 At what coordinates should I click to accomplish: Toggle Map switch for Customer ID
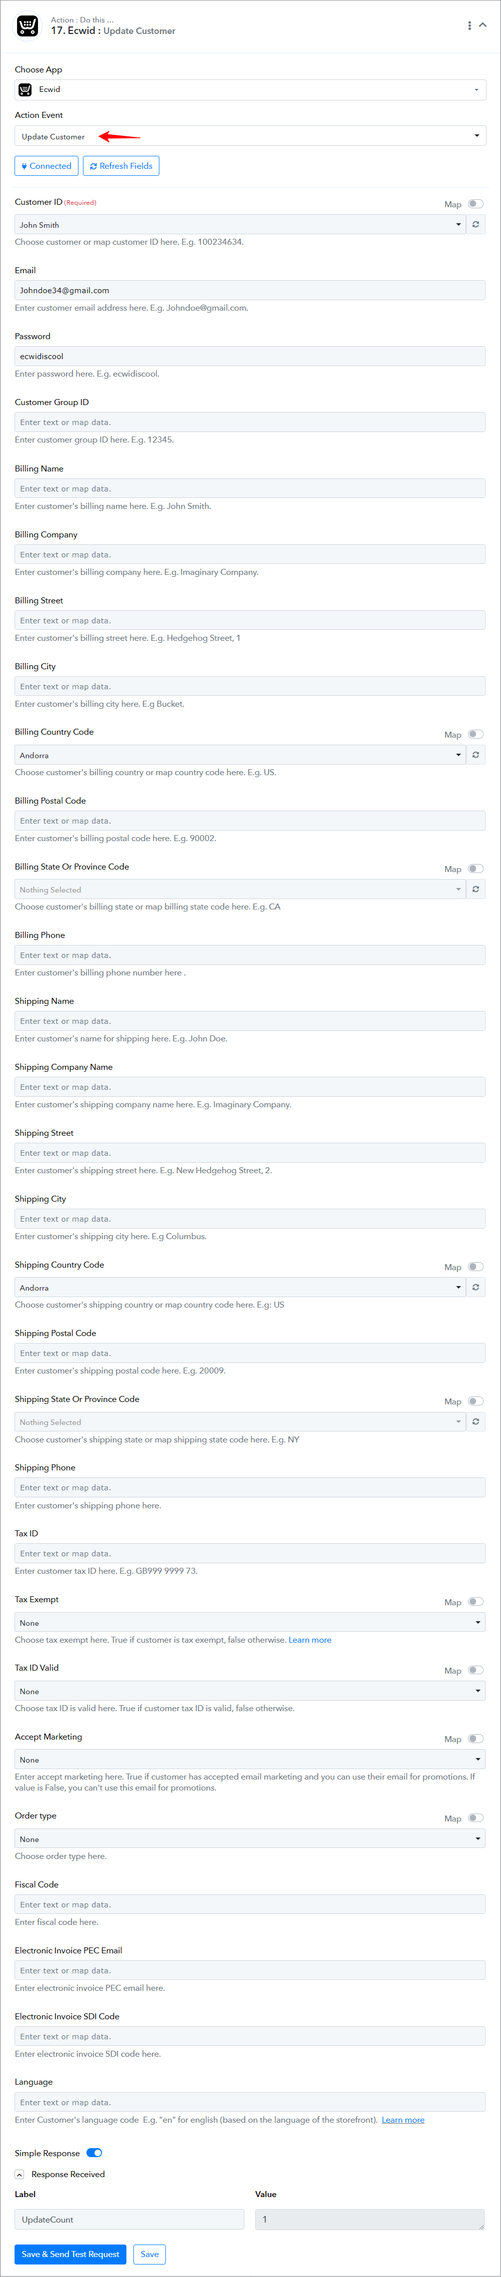pos(476,203)
